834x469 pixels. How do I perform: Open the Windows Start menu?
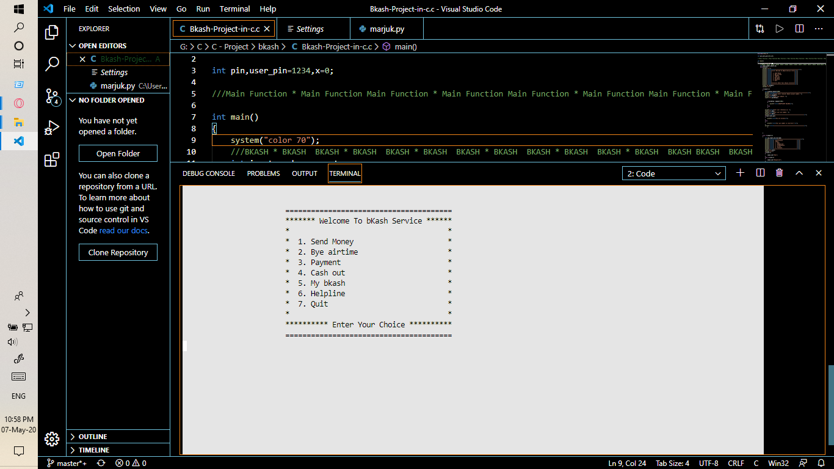click(x=19, y=9)
